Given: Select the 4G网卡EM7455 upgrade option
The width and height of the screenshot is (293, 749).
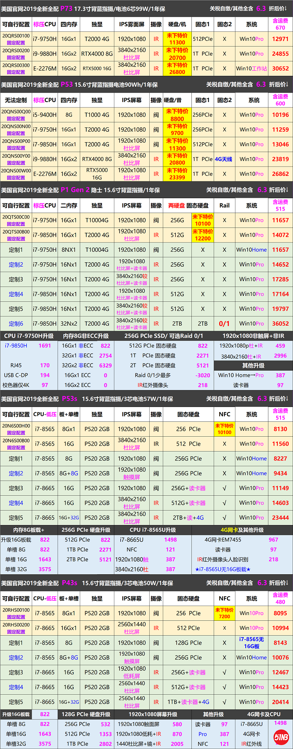Looking at the screenshot, I should [x=223, y=540].
